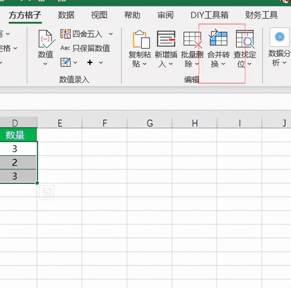Switch to the DIY工具箱 ribbon tab
The width and height of the screenshot is (291, 288).
[209, 15]
